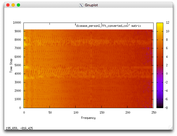The height and width of the screenshot is (136, 177).
Task: Close the Gnuplot window with the red button
Action: pyautogui.click(x=8, y=5)
